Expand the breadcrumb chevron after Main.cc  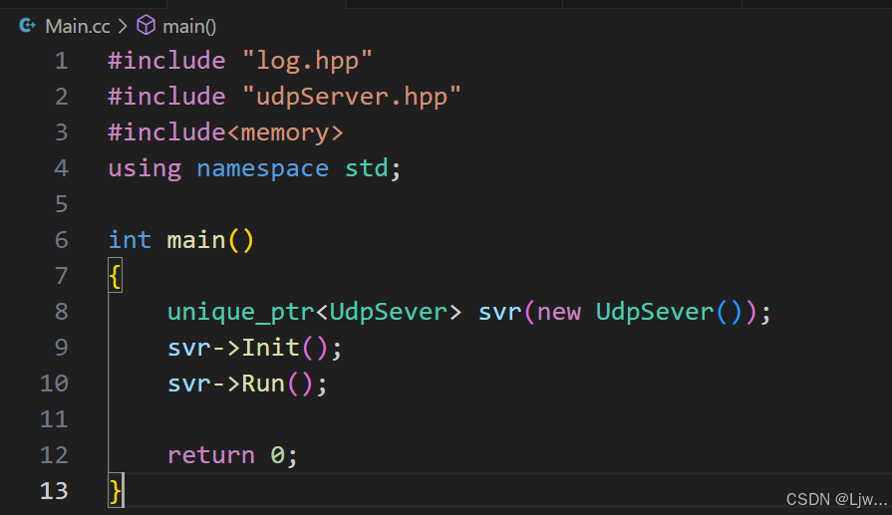point(123,26)
